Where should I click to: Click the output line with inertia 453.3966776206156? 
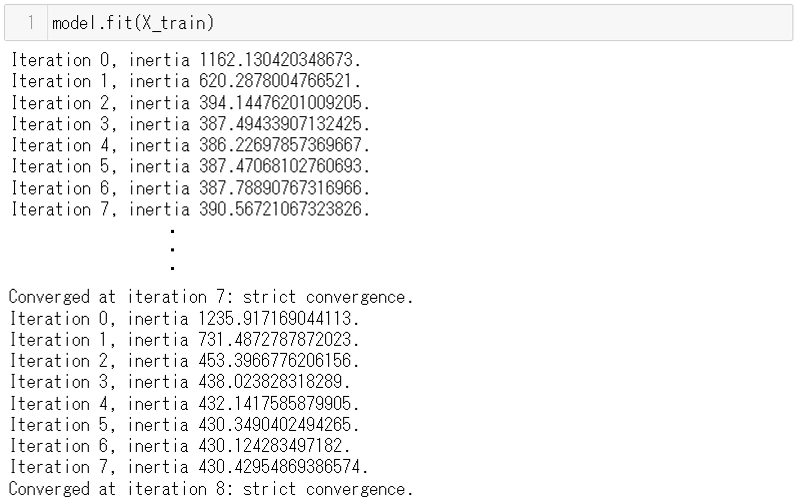(x=184, y=361)
